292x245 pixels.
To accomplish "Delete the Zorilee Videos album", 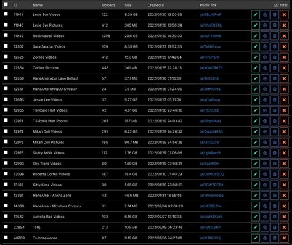I will point(284,57).
